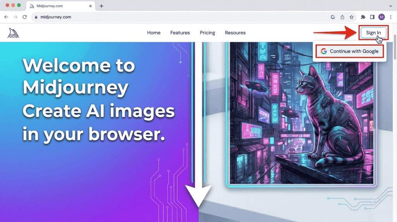Close the Midjourney.com tab
This screenshot has width=397, height=222.
pyautogui.click(x=90, y=6)
